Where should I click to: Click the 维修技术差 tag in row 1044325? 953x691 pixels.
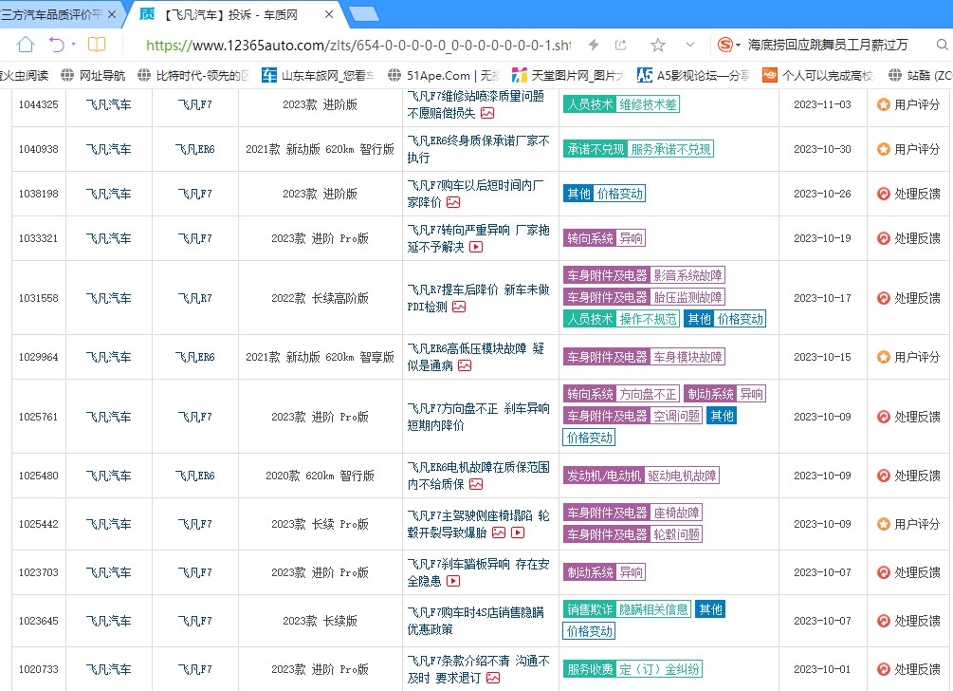pyautogui.click(x=648, y=104)
